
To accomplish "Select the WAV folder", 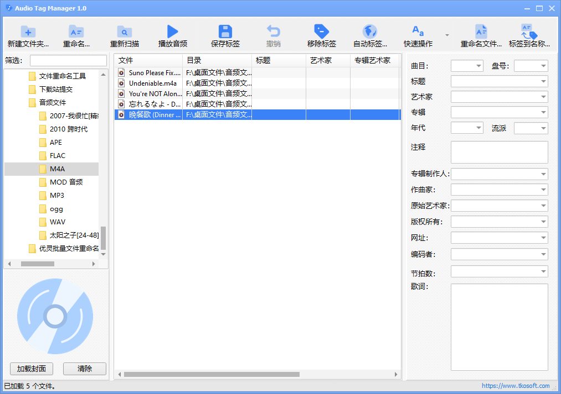I will click(x=52, y=222).
